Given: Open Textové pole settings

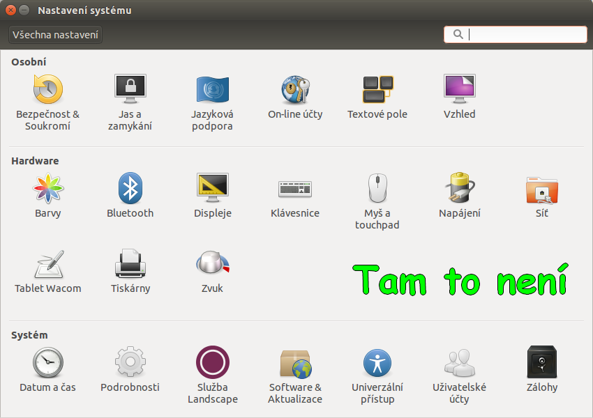Looking at the screenshot, I should coord(377,97).
